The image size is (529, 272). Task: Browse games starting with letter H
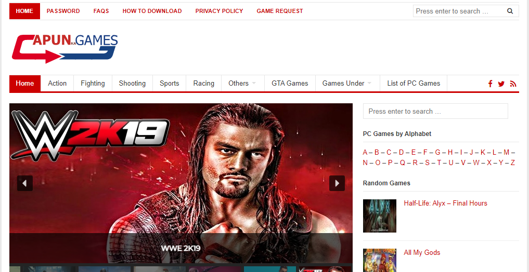(x=450, y=152)
